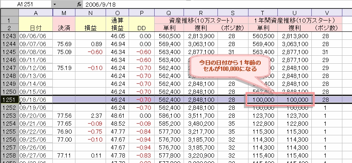Click the 複利 header in column U

(295, 28)
